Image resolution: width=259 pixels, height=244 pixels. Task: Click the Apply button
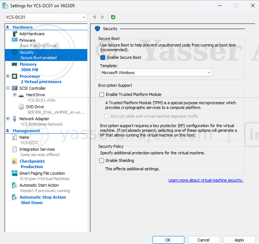pos(239,240)
